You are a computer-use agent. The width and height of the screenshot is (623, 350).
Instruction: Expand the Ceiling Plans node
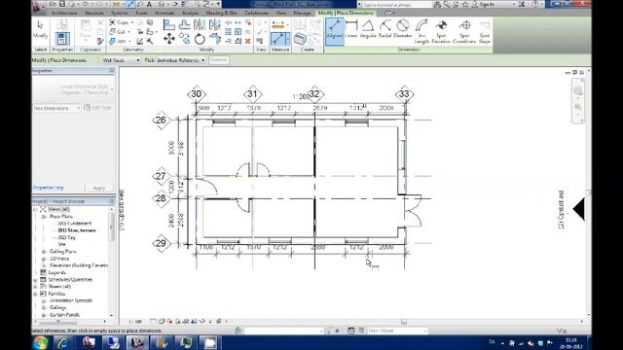(x=44, y=252)
